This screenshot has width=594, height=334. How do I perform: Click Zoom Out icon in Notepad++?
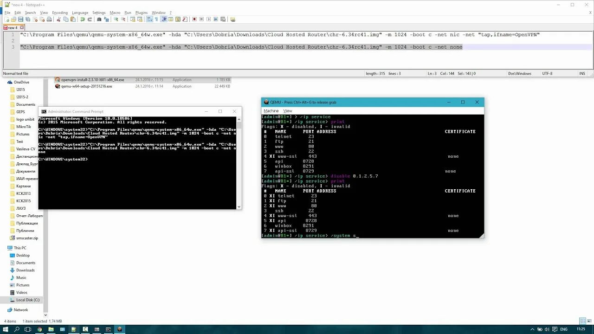[x=123, y=19]
